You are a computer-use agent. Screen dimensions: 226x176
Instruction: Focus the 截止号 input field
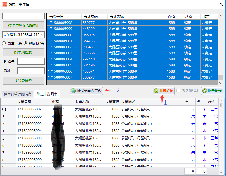31,71
